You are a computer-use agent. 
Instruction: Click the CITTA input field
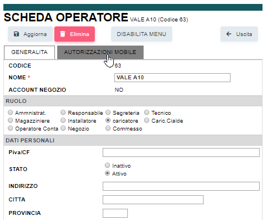click(x=153, y=200)
